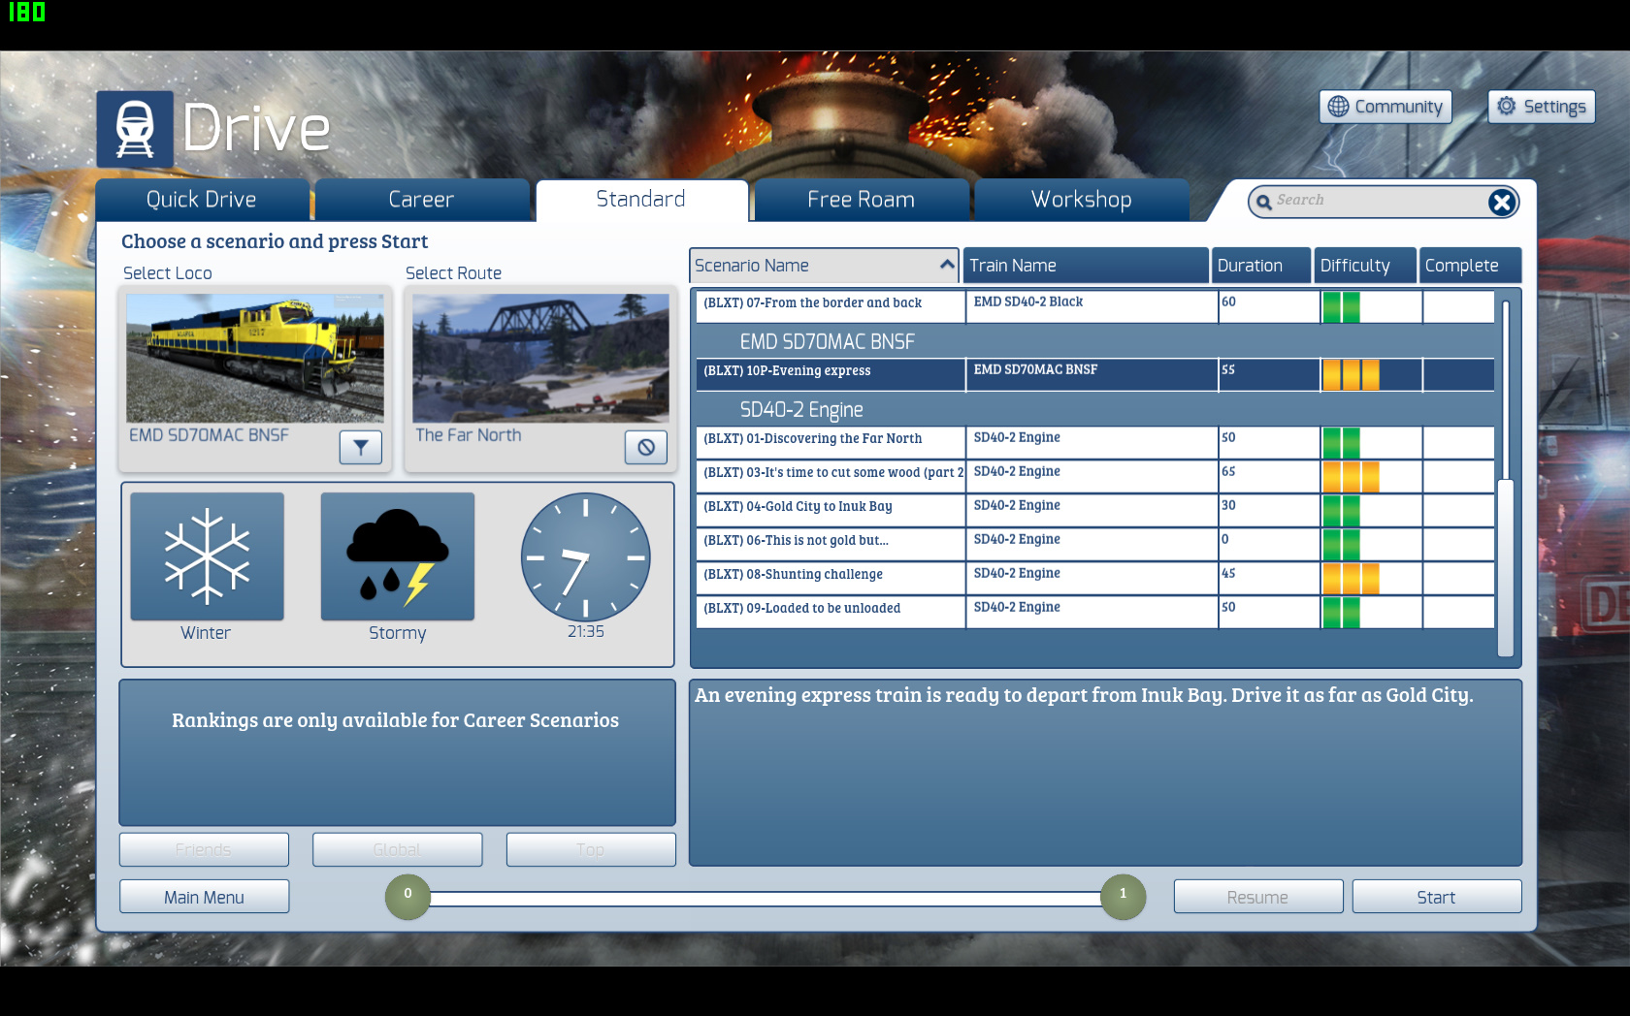Select scenario 04-Gold City to Inuk Bay
The height and width of the screenshot is (1016, 1630).
(1094, 510)
